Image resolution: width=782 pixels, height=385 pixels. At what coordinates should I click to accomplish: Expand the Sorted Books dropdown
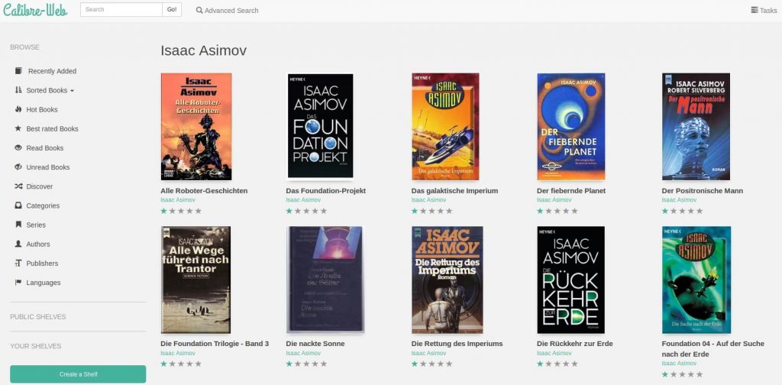pos(50,90)
